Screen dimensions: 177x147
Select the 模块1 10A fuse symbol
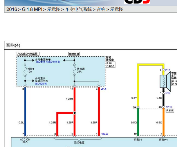coord(25,71)
